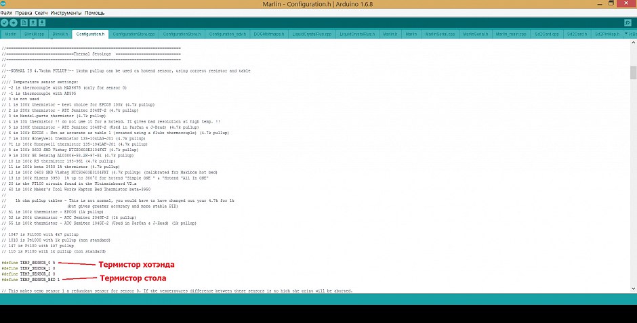Open the Marlin.h tab
The height and width of the screenshot is (323, 637).
tap(390, 34)
